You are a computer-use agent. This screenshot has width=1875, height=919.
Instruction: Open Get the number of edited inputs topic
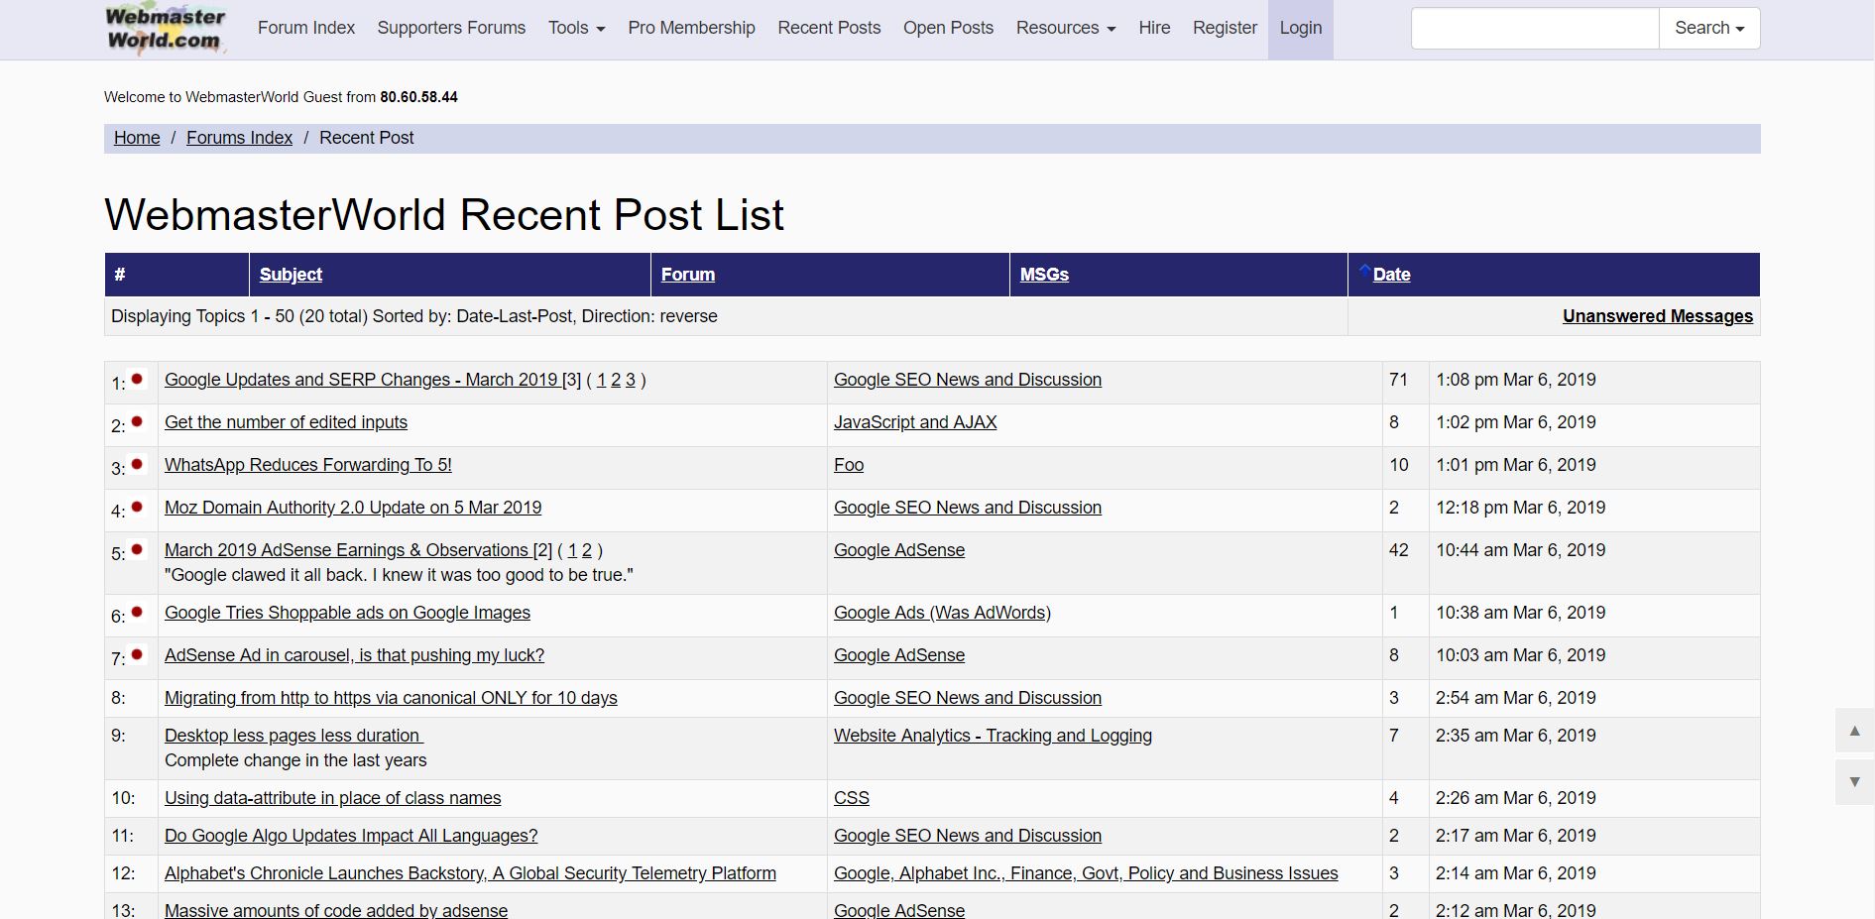click(x=286, y=422)
